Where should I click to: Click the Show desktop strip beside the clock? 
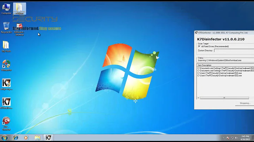pos(253,138)
